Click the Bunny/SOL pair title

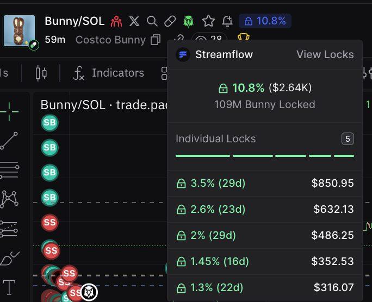75,21
